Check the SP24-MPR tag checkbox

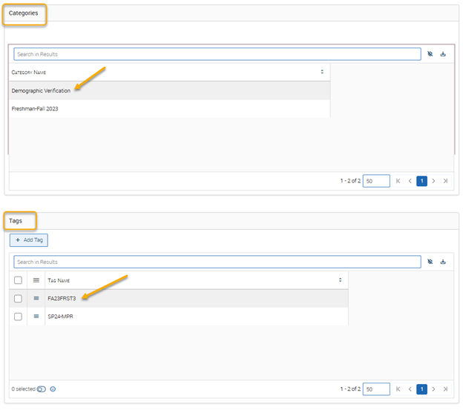point(18,317)
